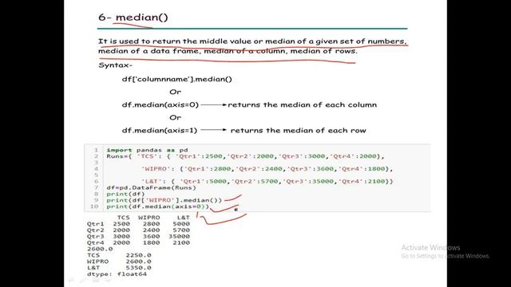
Task: Click the print(df['WIPRO'].median()) code line
Action: [x=164, y=200]
